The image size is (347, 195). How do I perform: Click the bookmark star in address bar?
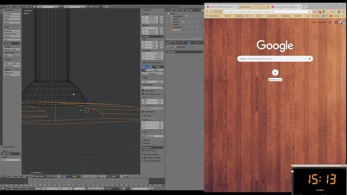point(310,11)
